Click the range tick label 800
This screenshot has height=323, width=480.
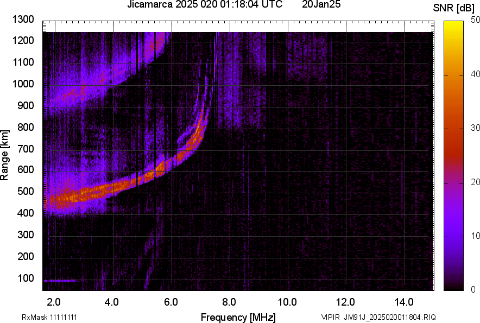[x=26, y=127]
